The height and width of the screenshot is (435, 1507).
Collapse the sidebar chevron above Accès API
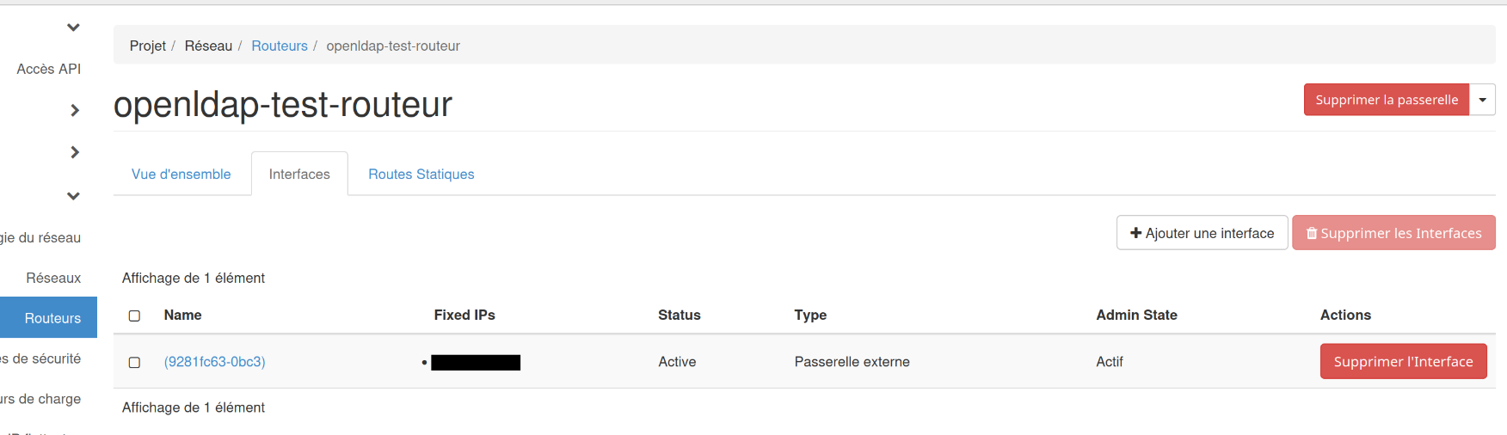(73, 28)
